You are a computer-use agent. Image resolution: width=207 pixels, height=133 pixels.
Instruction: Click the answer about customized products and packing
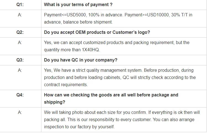tap(116, 46)
